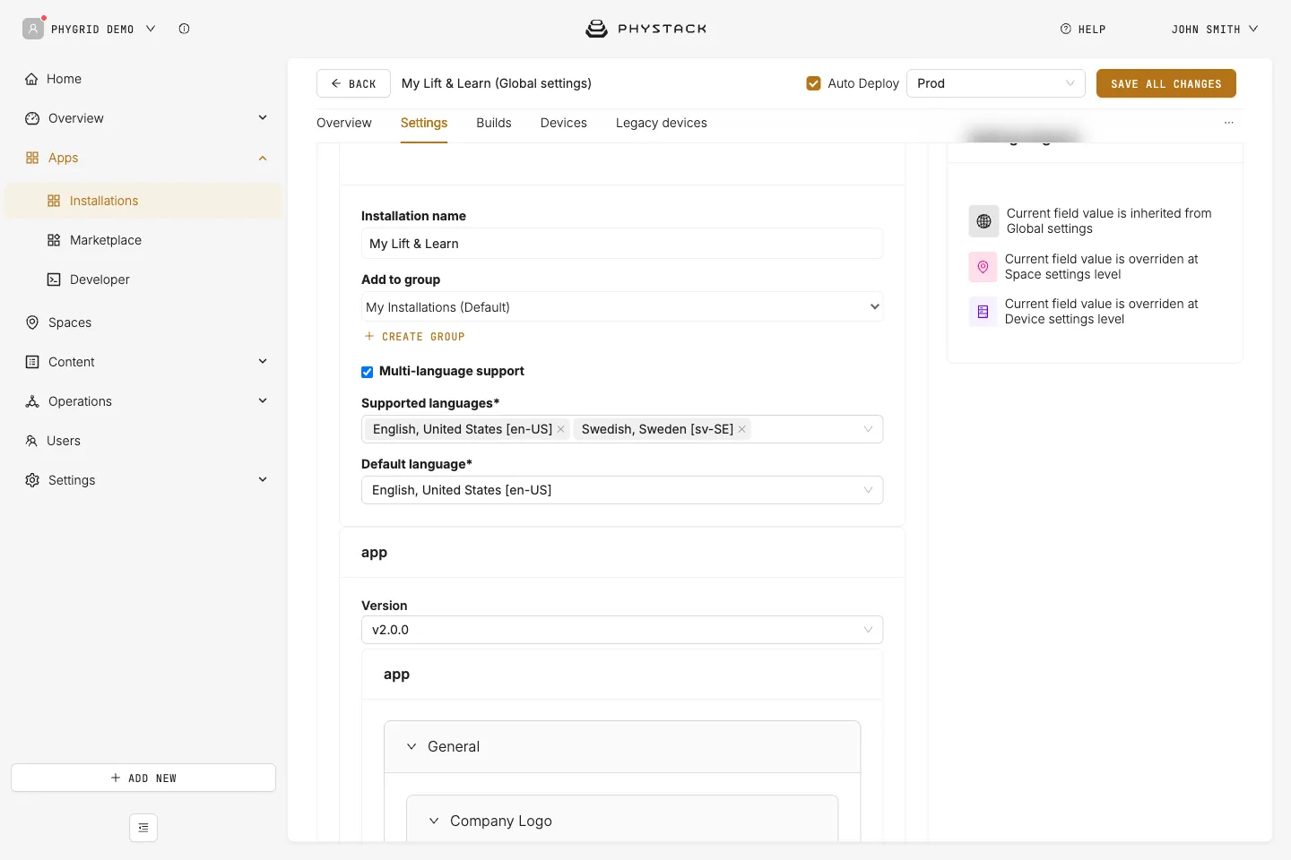Click the Create Group link
Viewport: 1291px width, 860px height.
pos(414,337)
